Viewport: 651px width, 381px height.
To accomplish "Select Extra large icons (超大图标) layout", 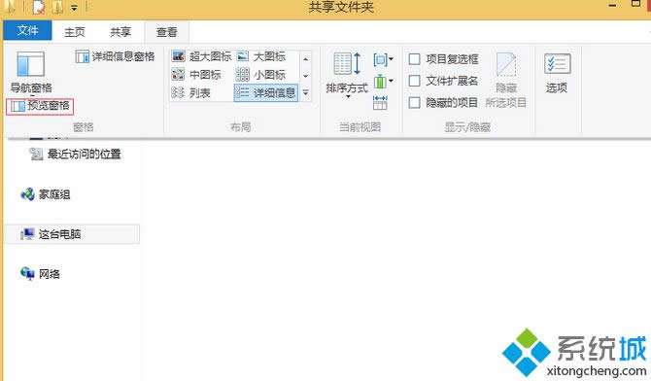I will click(x=201, y=56).
